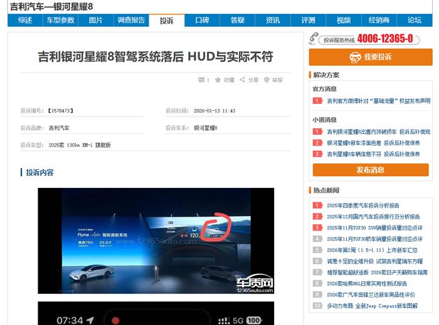Click the comment count icon
The height and width of the screenshot is (325, 439).
pos(201,80)
